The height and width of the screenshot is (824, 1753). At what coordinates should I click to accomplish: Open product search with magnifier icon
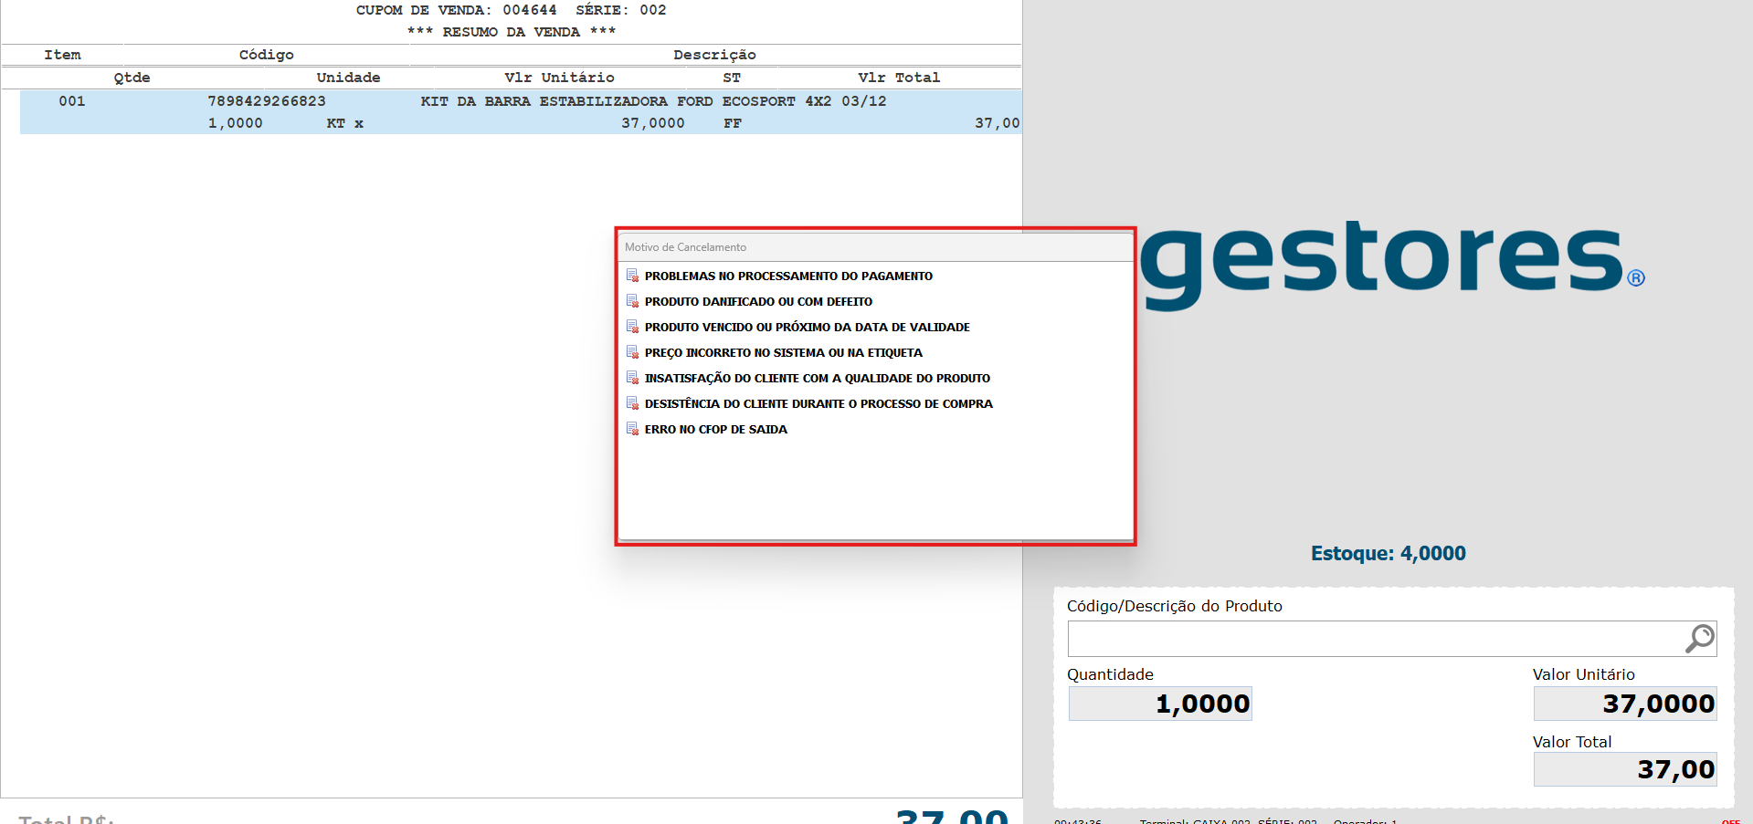tap(1699, 639)
